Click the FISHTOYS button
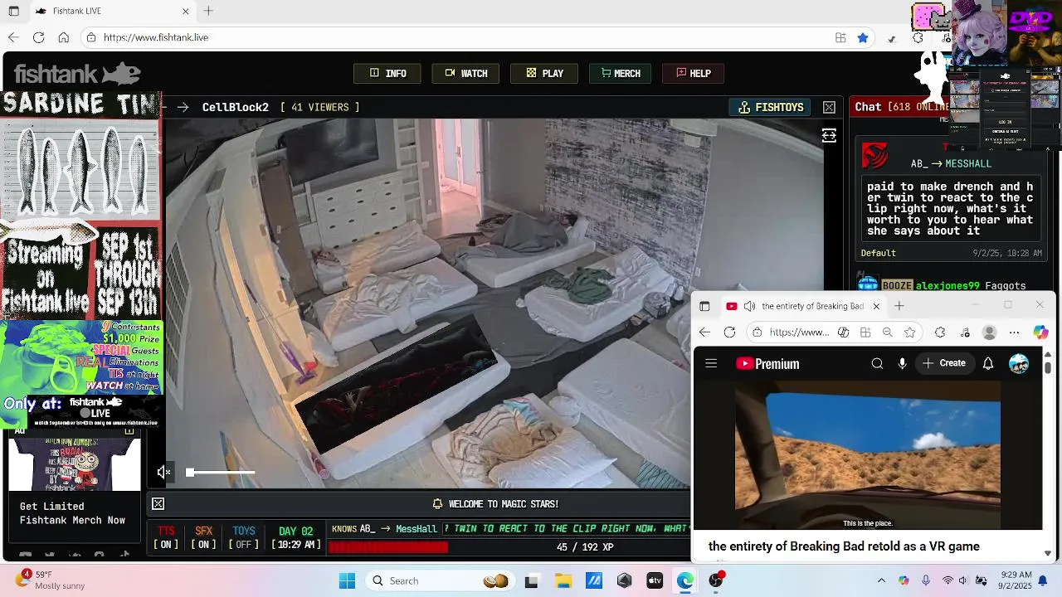The height and width of the screenshot is (597, 1062). coord(771,108)
